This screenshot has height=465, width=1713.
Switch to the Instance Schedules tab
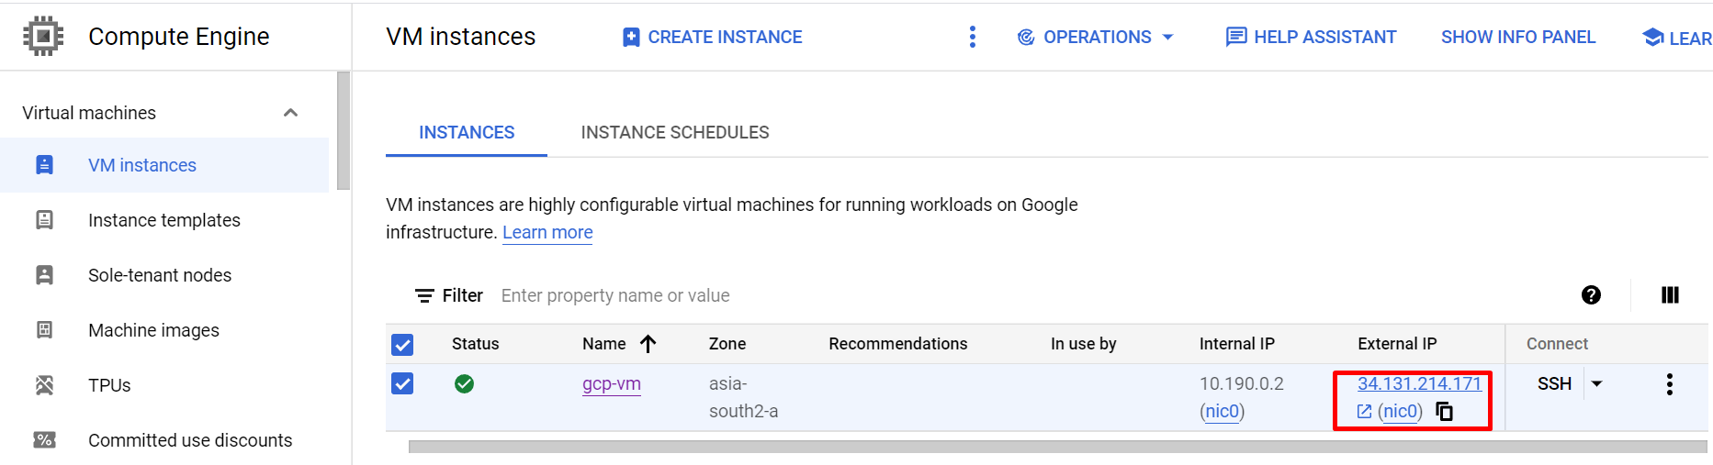tap(674, 133)
